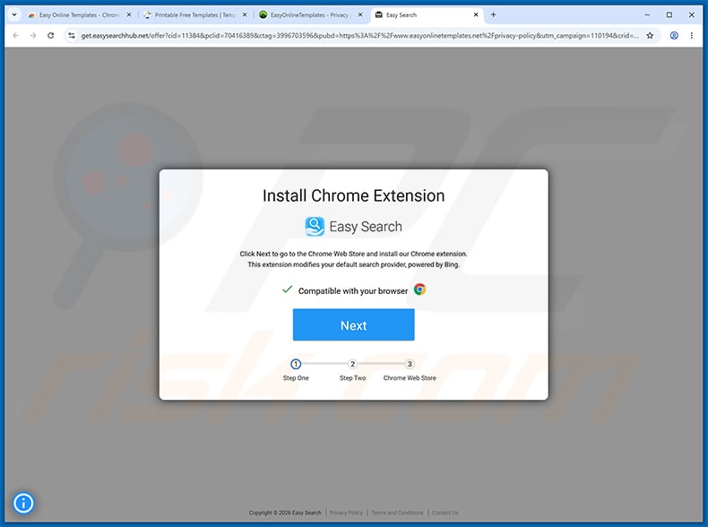Click the 'Chrome Web Store' step label

pyautogui.click(x=410, y=378)
